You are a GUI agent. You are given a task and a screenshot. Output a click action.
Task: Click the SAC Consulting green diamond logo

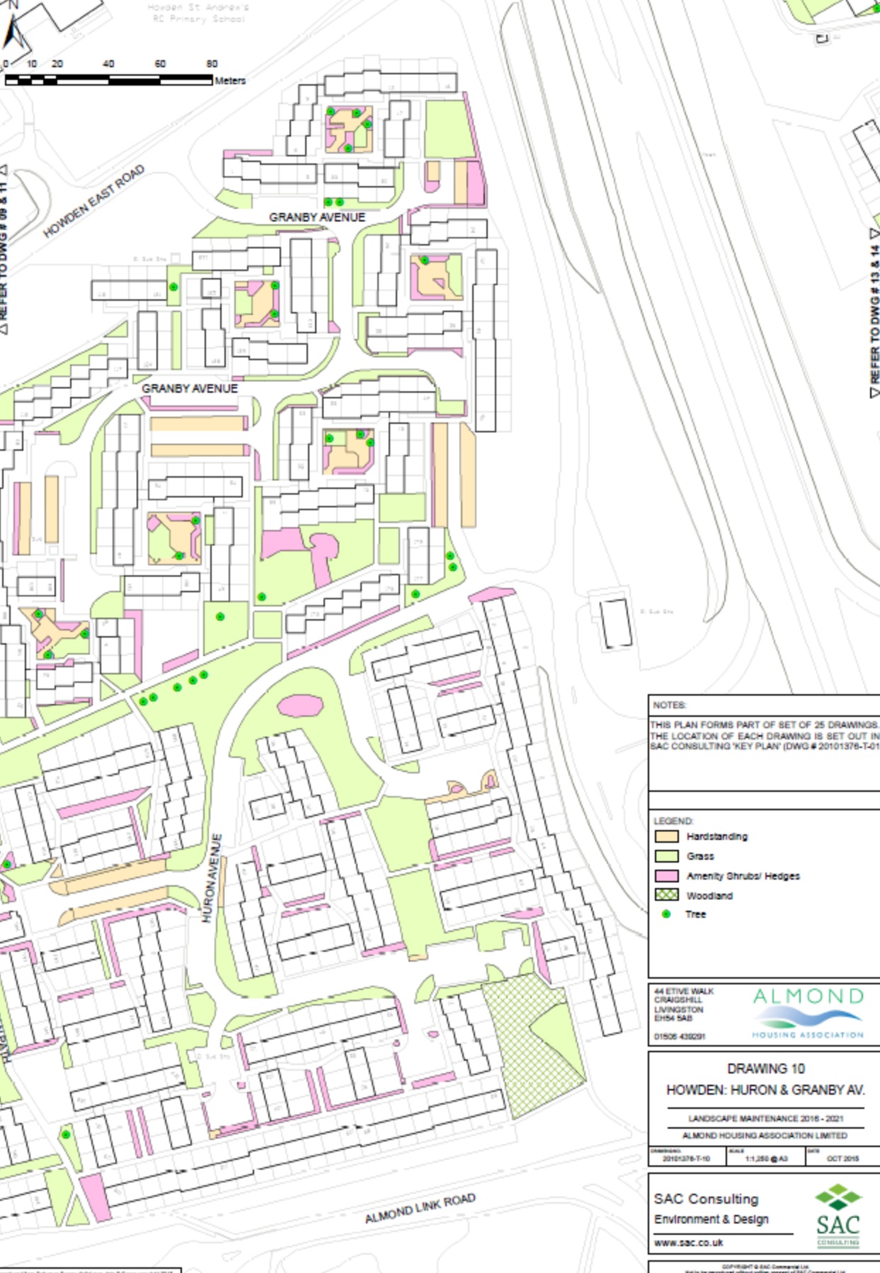click(838, 1199)
